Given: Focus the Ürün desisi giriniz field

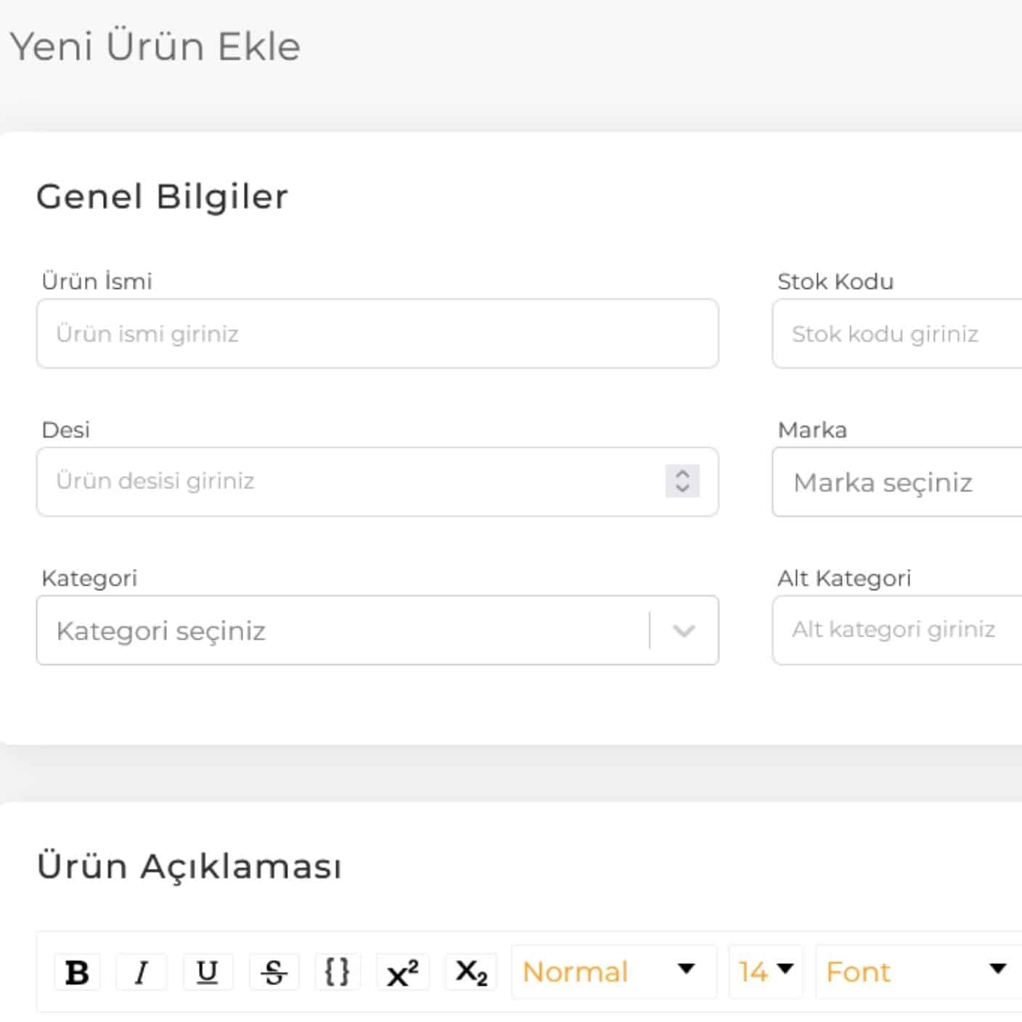Looking at the screenshot, I should coord(377,482).
